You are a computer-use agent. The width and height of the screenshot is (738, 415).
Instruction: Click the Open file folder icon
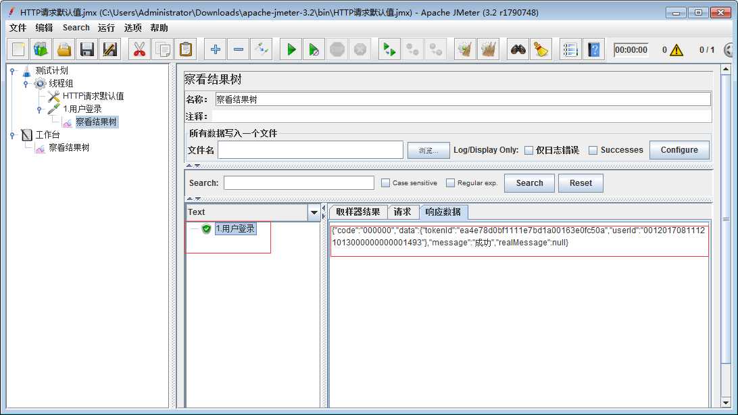tap(64, 49)
